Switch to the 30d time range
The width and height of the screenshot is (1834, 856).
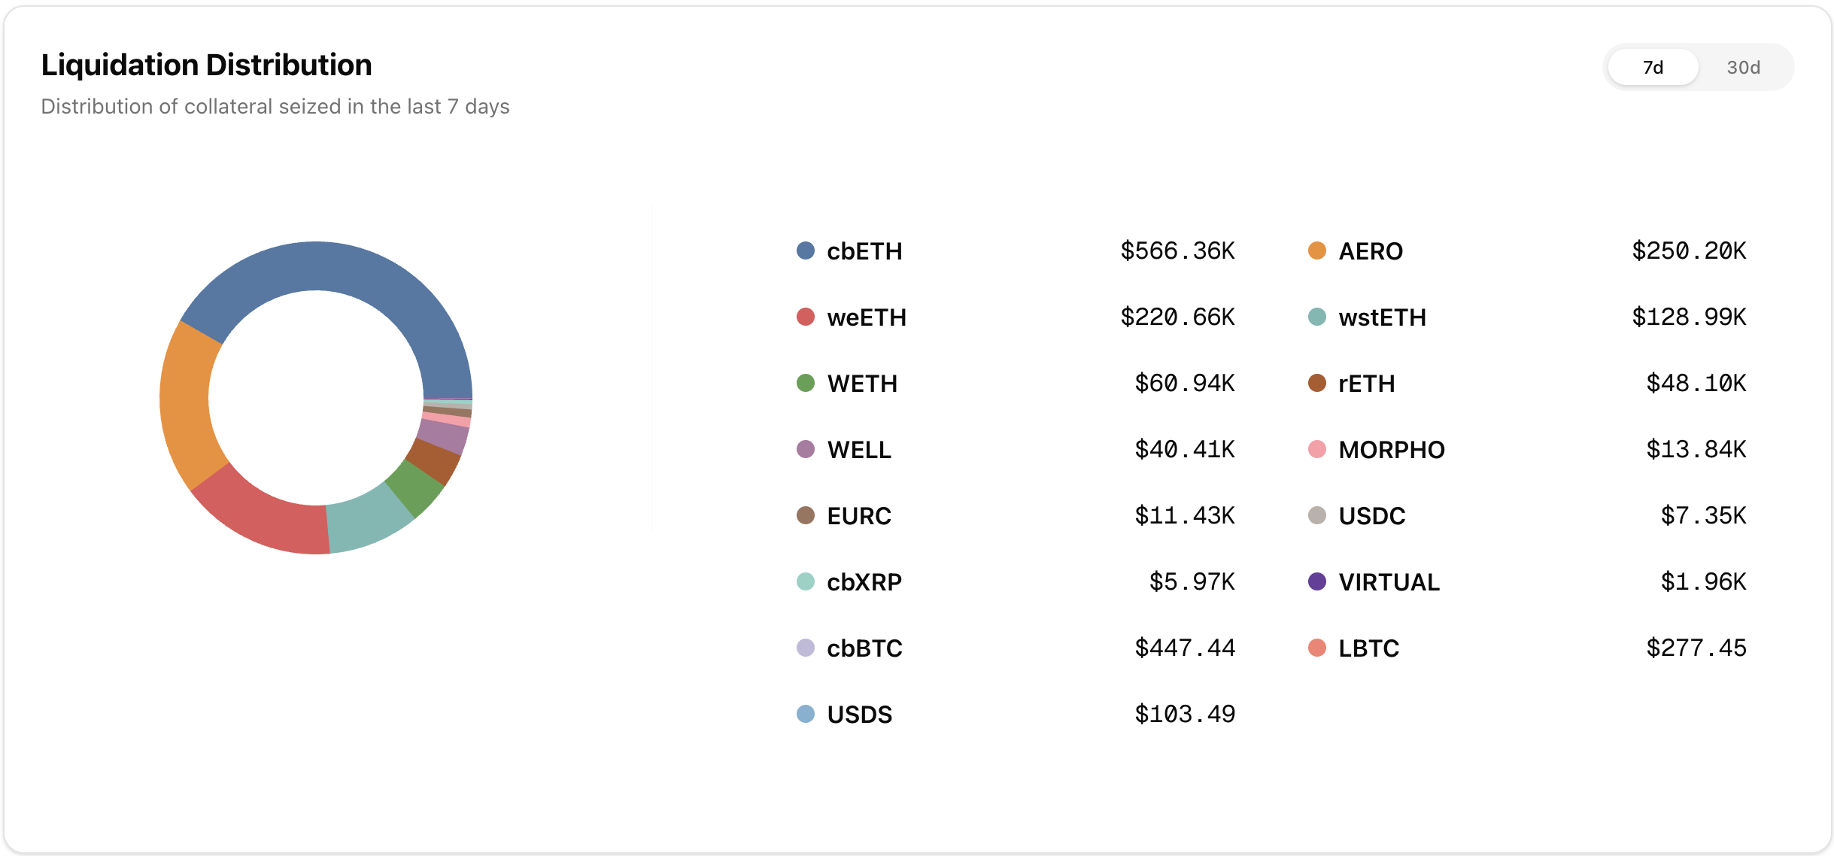pos(1743,68)
